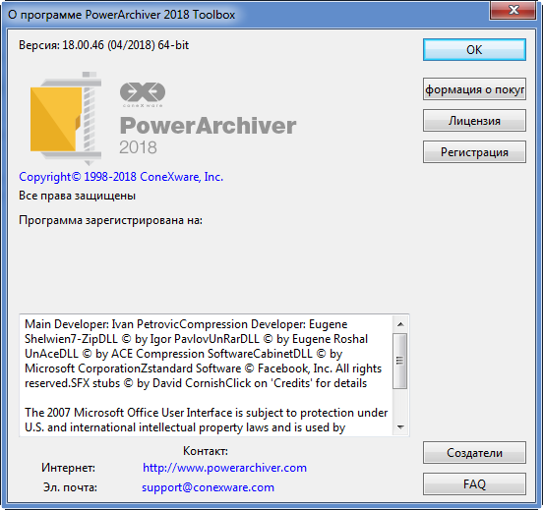543x510 pixels.
Task: Click the Регистрация button
Action: [474, 152]
